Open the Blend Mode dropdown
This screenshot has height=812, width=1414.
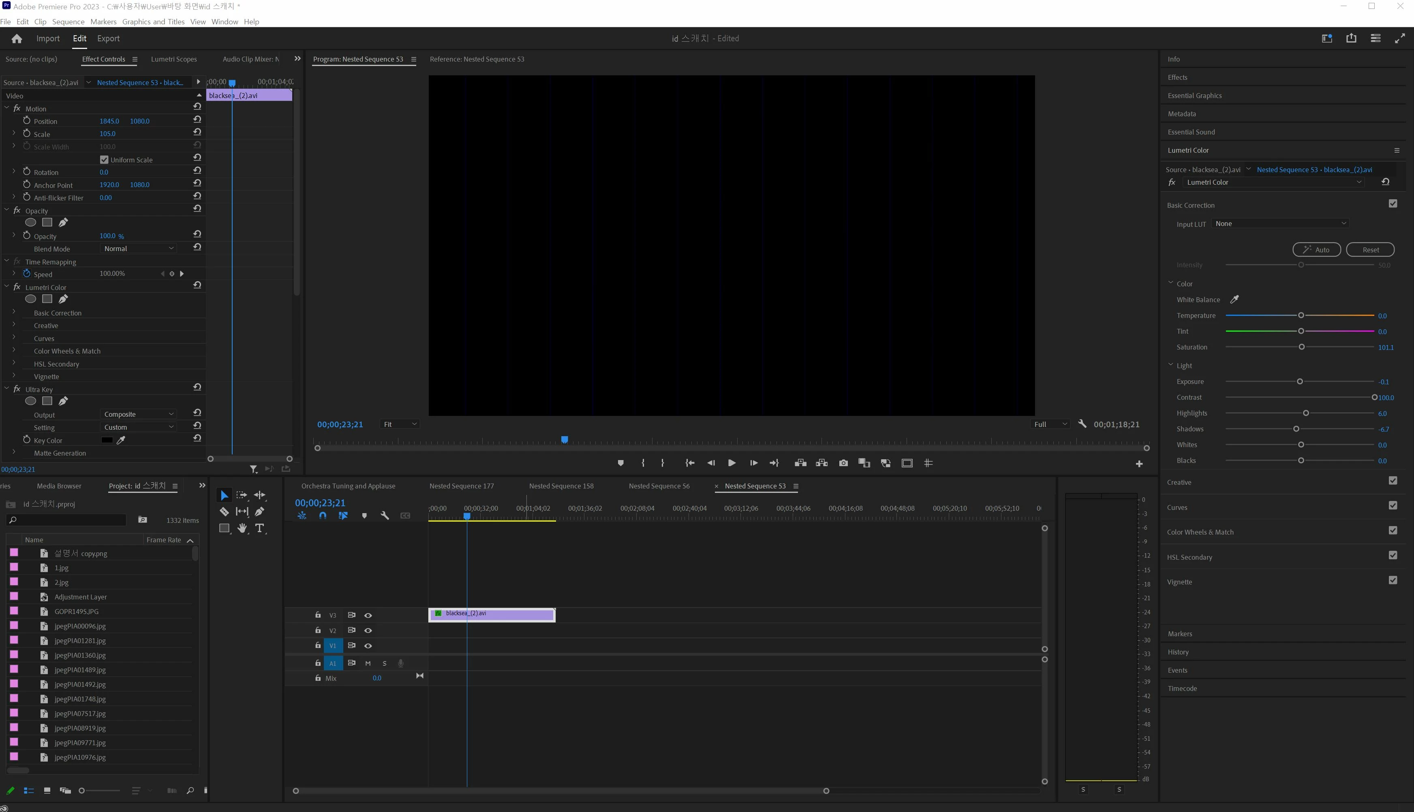(x=138, y=249)
